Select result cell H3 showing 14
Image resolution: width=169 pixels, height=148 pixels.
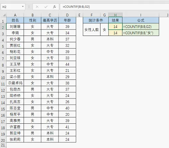tap(115, 33)
